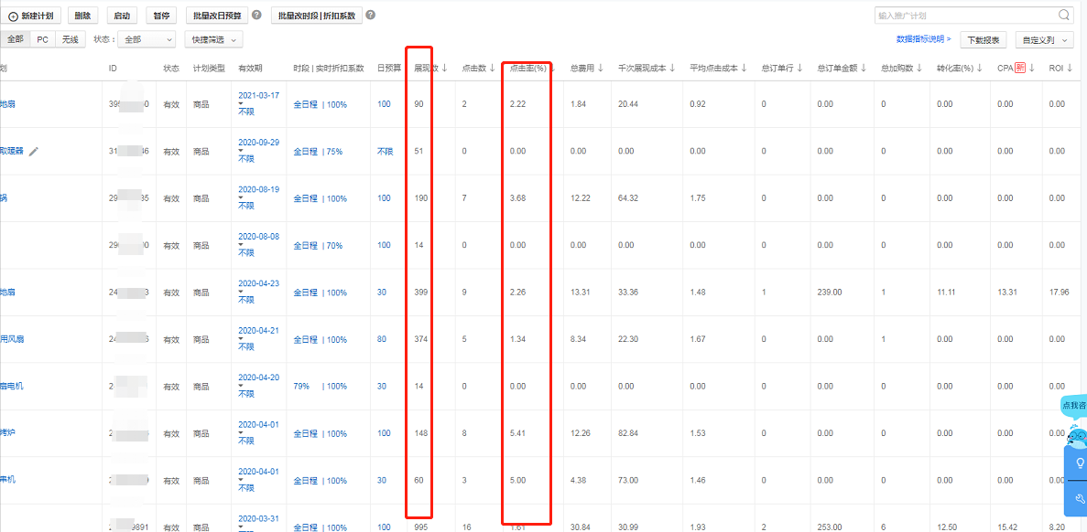Sort by CPA using its arrow

[1031, 68]
